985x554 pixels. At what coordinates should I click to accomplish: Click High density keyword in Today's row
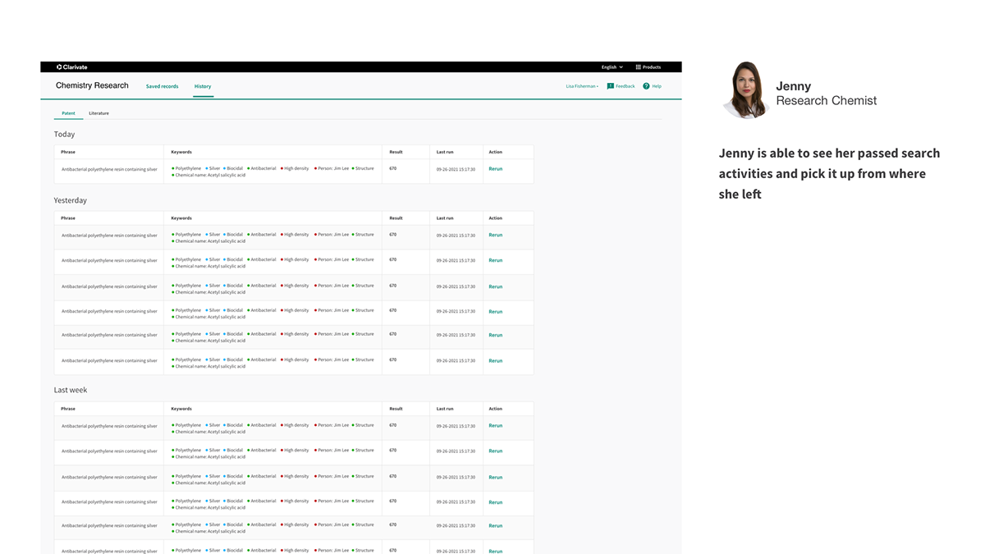(x=295, y=168)
